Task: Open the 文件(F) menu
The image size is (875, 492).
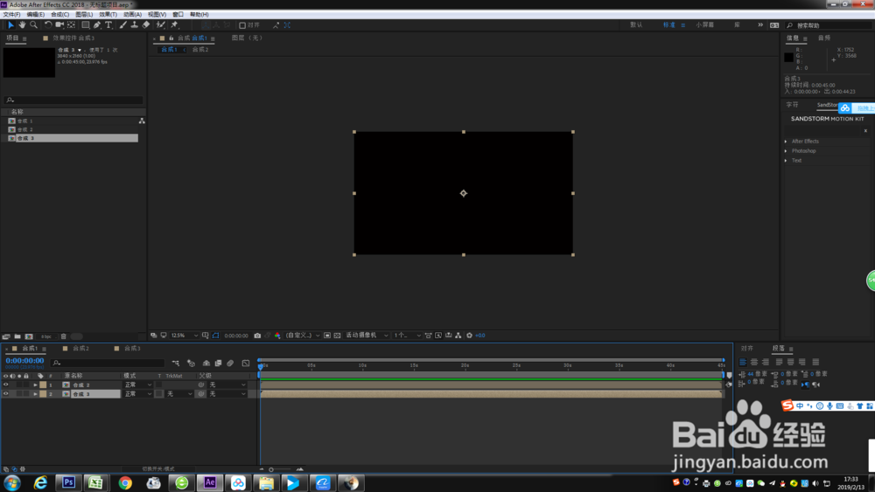Action: tap(11, 15)
